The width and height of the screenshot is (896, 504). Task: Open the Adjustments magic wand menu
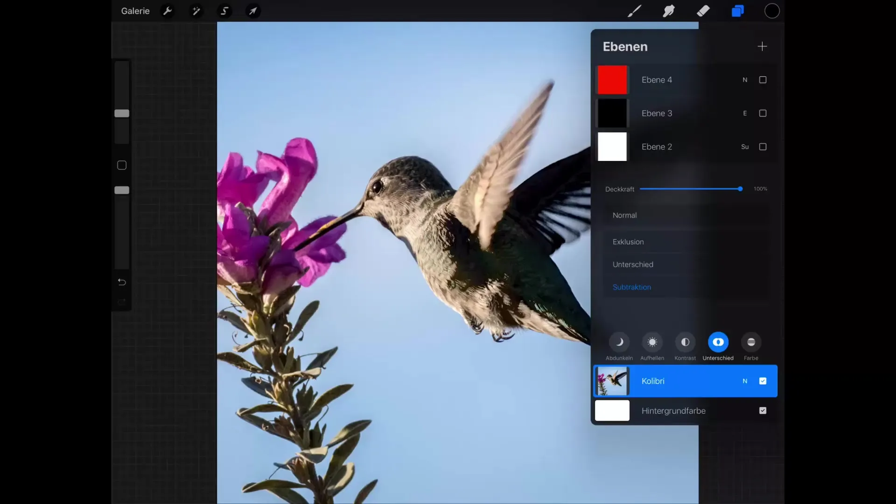pyautogui.click(x=196, y=11)
